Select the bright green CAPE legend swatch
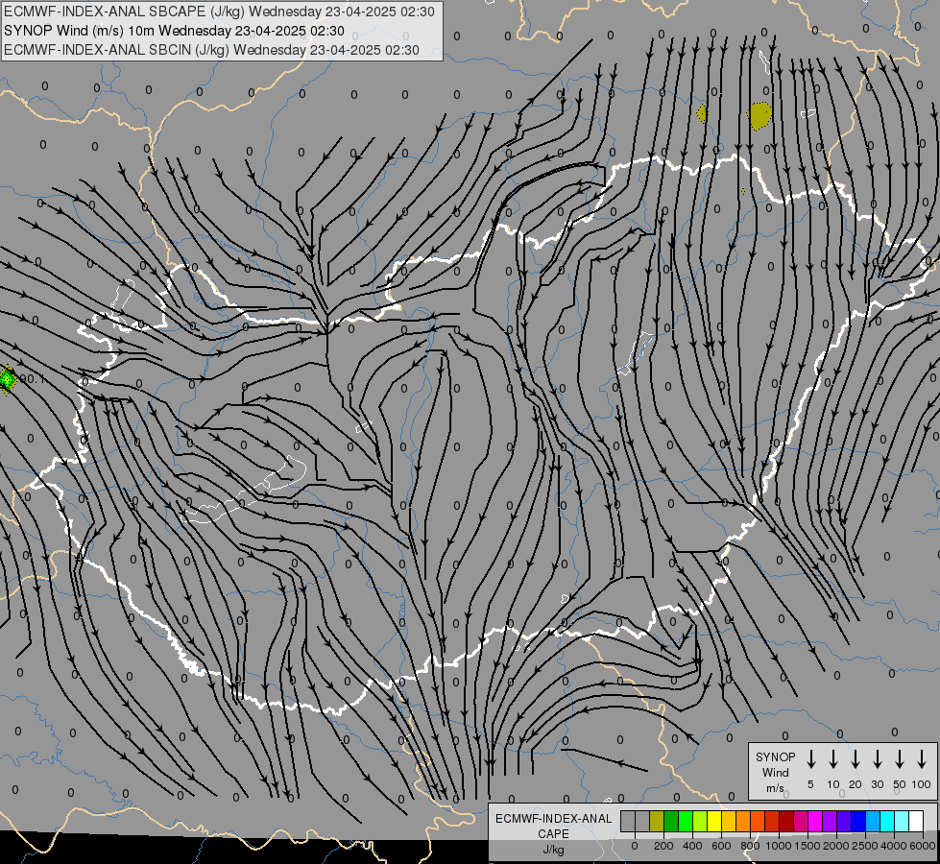Screen dimensions: 940x864 click(686, 821)
